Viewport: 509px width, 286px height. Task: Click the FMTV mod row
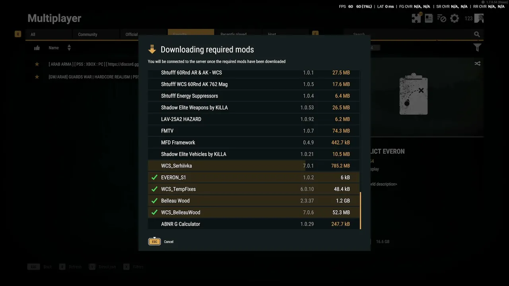tap(254, 131)
